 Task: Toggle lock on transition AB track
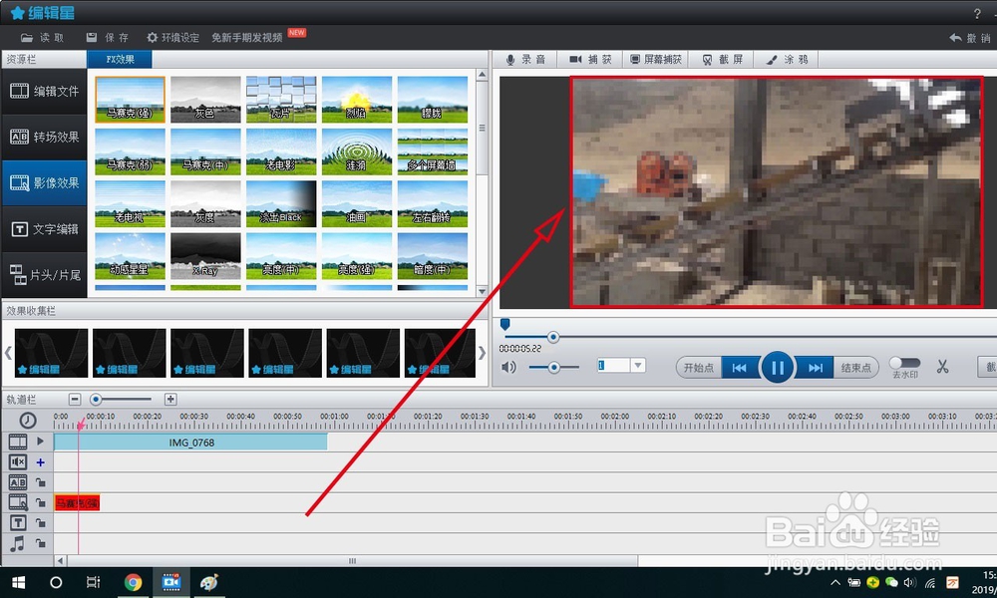point(40,482)
